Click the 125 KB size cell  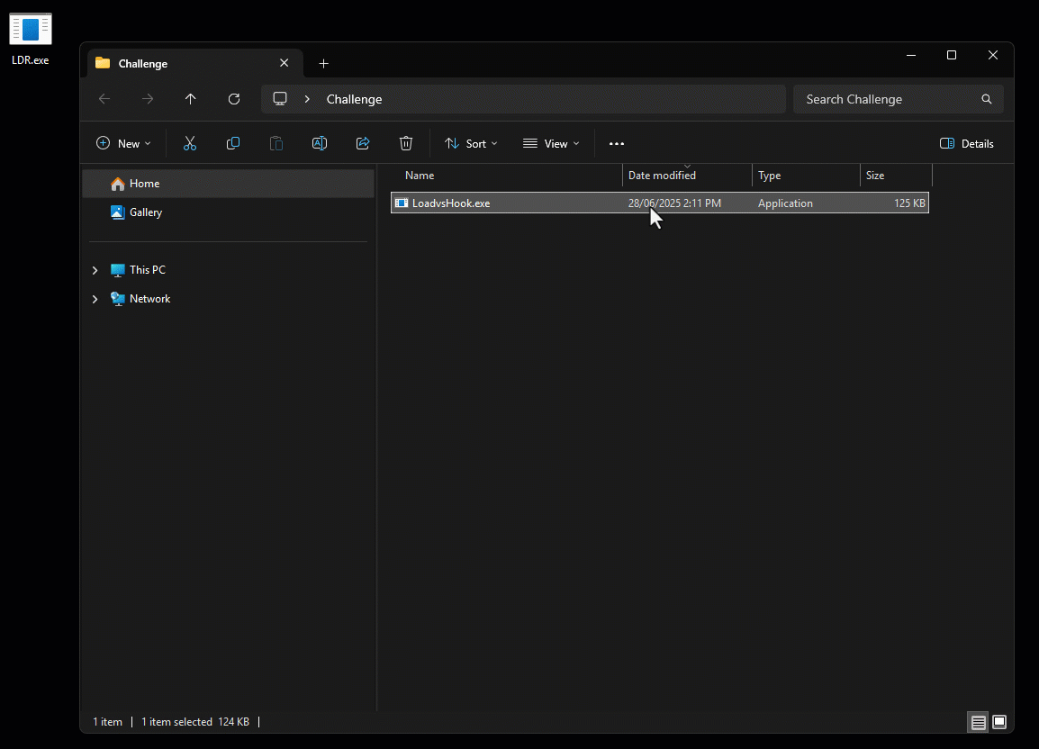[x=909, y=203]
